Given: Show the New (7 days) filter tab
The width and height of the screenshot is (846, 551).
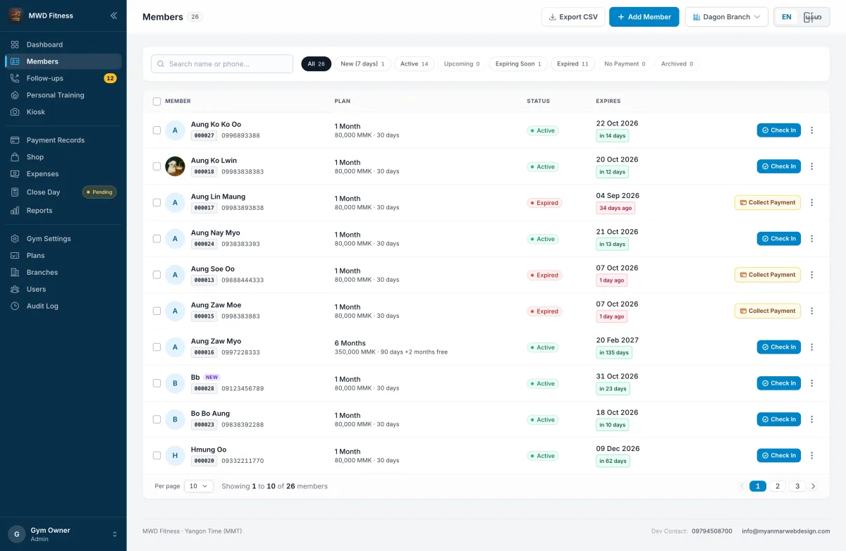Looking at the screenshot, I should pos(362,64).
